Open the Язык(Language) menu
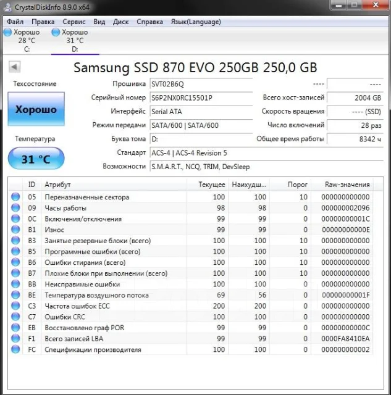Image resolution: width=391 pixels, height=395 pixels. click(x=196, y=22)
